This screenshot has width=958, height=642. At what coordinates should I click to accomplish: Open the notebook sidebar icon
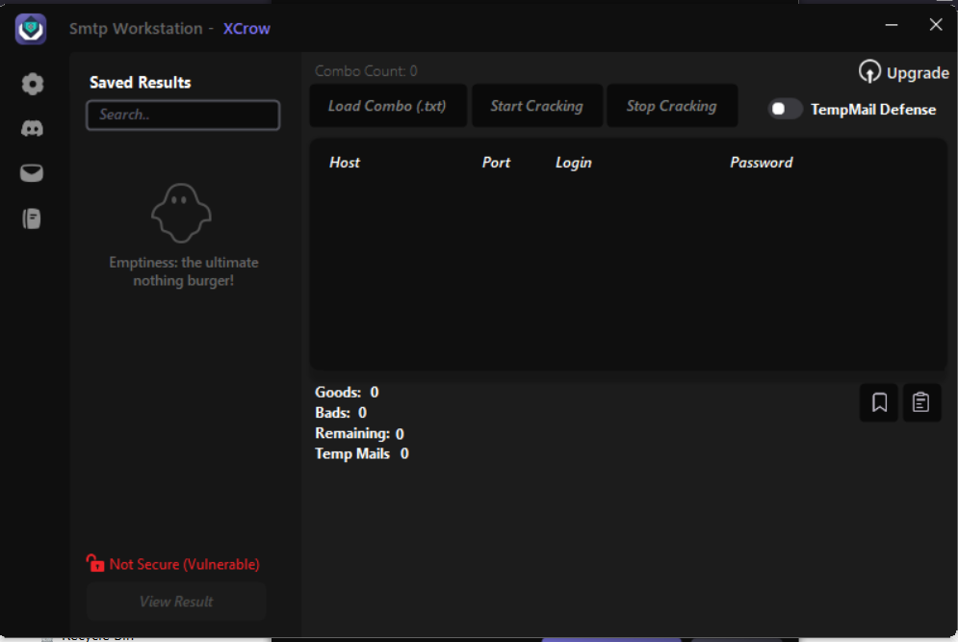32,218
